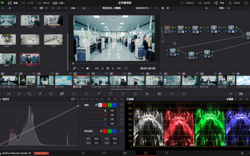Stop viewer playback
250x156 pixels.
[x=108, y=68]
